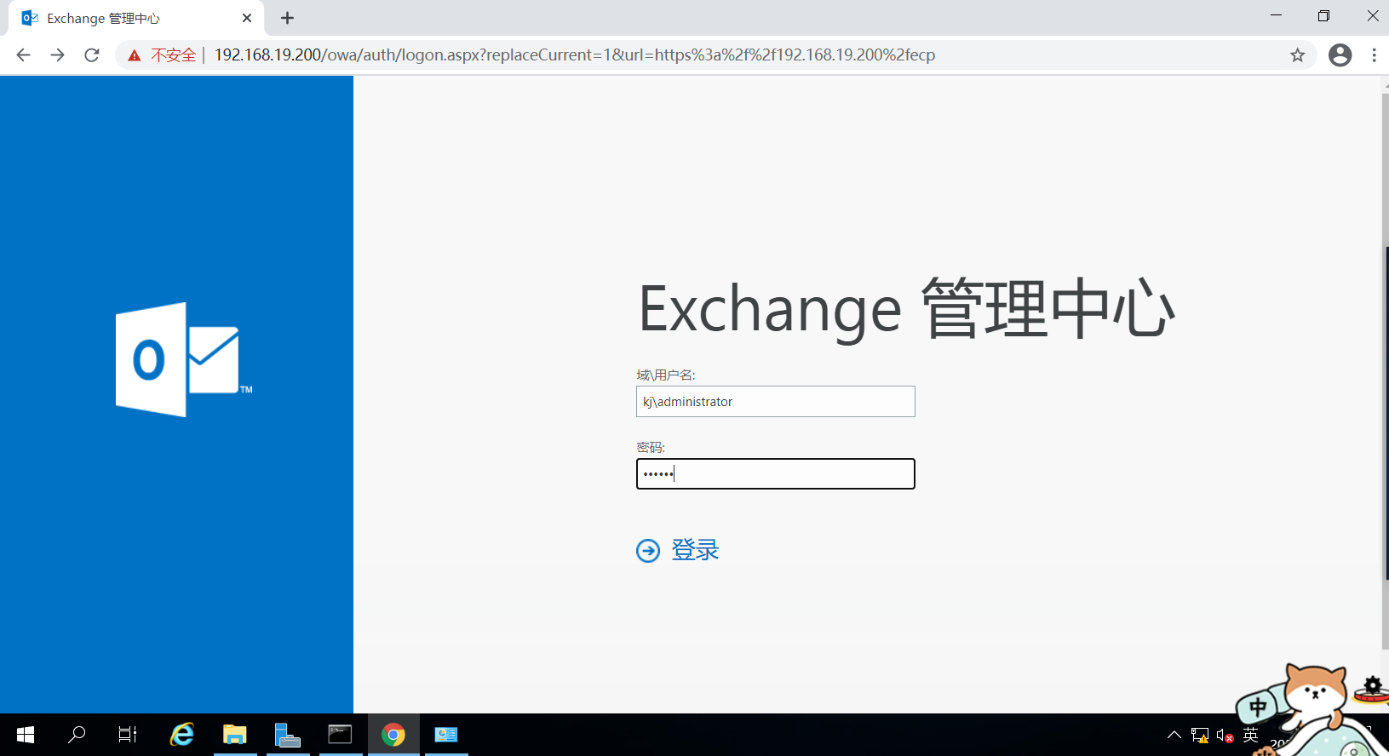
Task: Switch input language 英 indicator
Action: (1250, 735)
